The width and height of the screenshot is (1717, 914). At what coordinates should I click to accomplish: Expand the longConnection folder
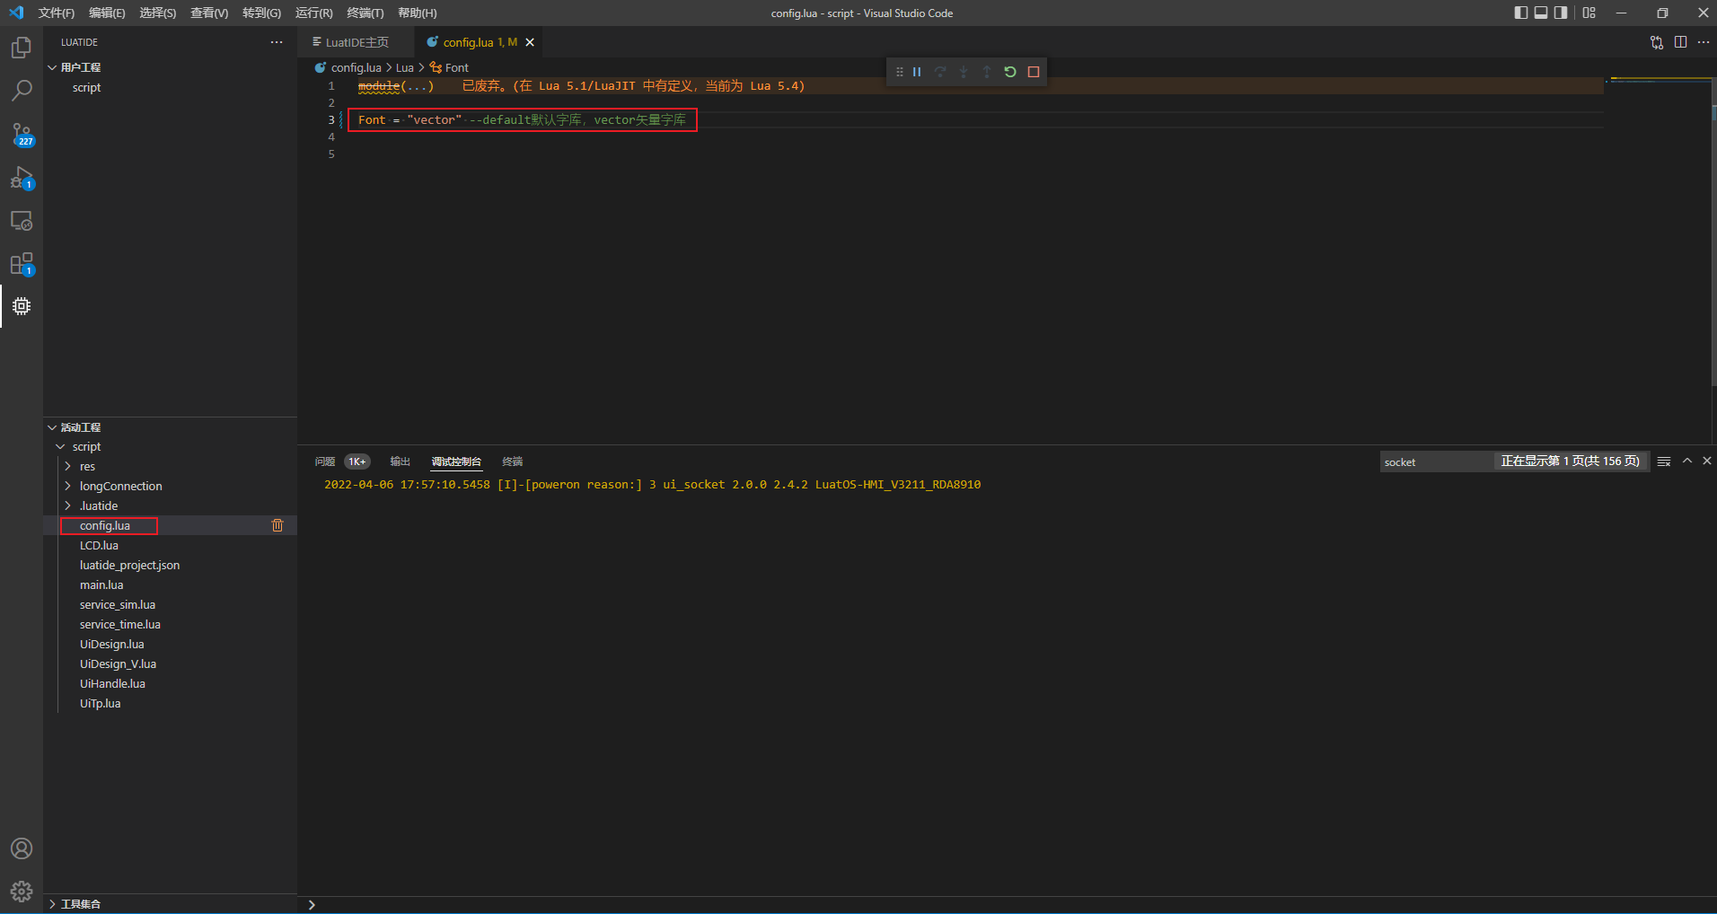click(67, 486)
